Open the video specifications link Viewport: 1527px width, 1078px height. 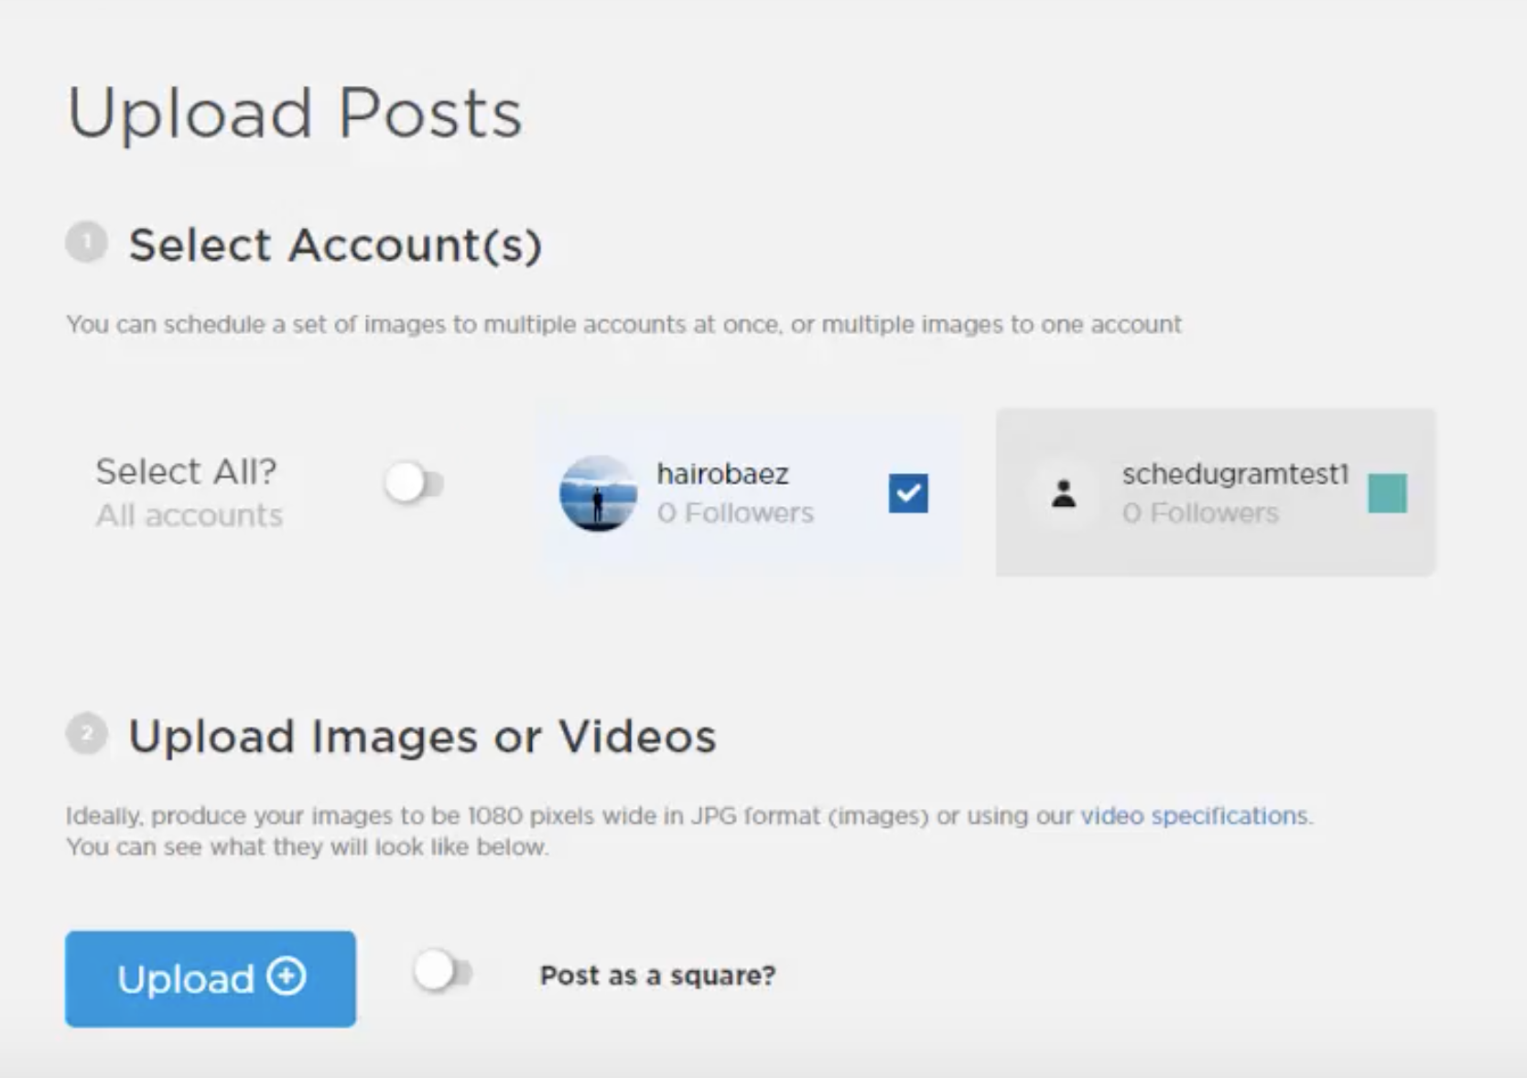(x=1195, y=815)
